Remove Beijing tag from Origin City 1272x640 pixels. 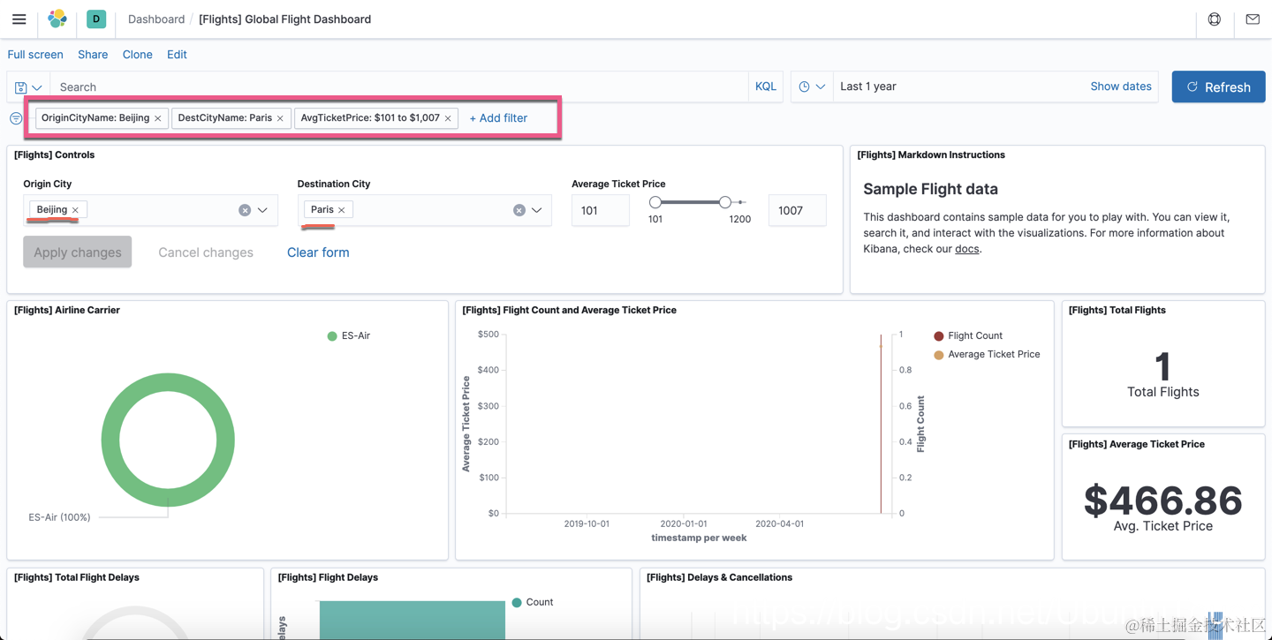(x=76, y=210)
